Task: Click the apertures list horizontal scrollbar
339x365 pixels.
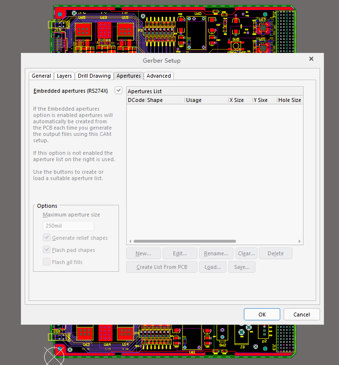Action: (185, 241)
